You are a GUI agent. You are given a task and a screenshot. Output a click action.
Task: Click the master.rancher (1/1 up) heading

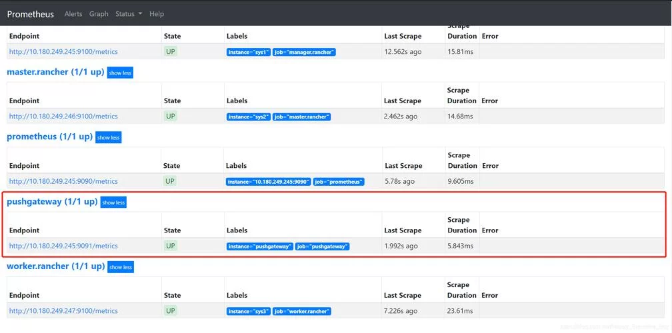[x=56, y=72]
